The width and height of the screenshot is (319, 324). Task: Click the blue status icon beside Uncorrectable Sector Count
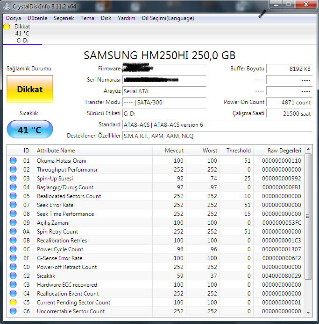tap(13, 311)
